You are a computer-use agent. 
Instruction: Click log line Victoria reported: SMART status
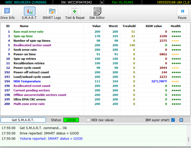click(x=51, y=139)
